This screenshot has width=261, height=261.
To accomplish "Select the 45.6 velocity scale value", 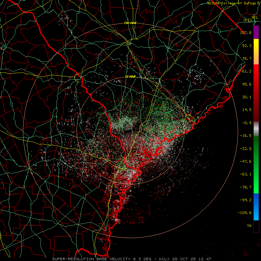I will coord(247,84).
